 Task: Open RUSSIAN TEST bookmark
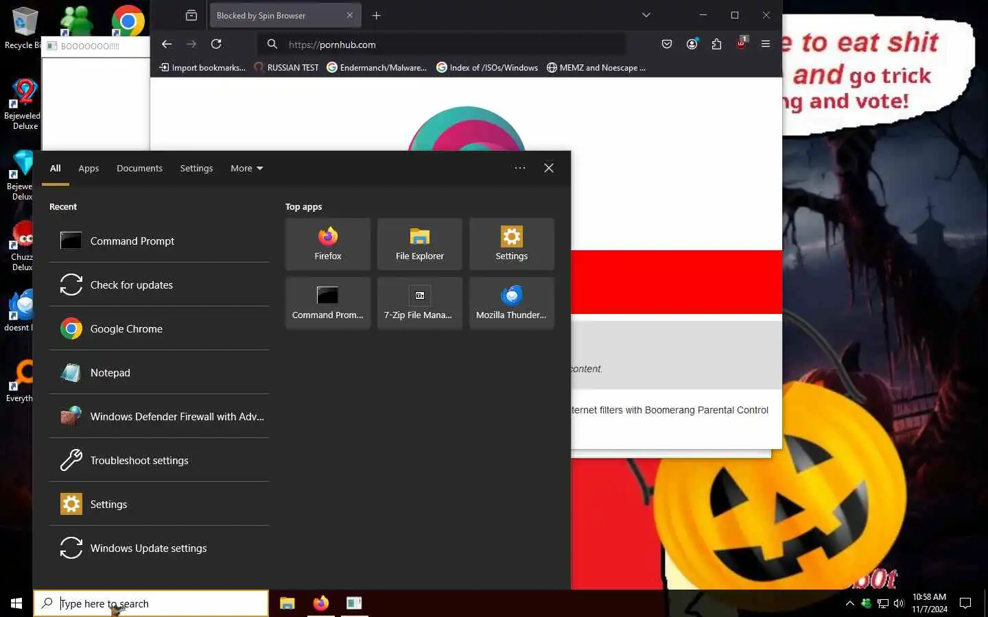coord(286,67)
